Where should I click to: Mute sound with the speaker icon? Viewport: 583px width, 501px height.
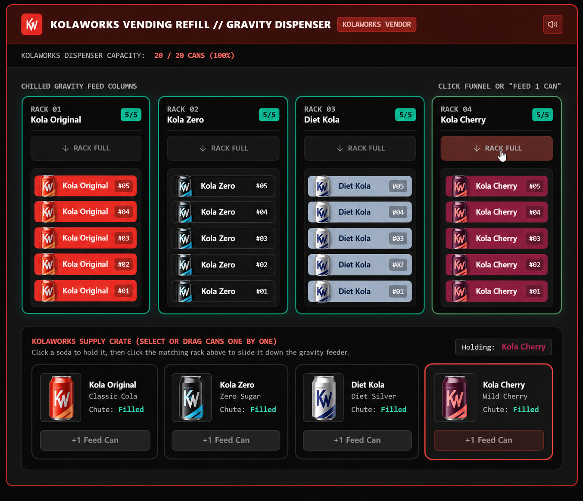click(x=552, y=25)
